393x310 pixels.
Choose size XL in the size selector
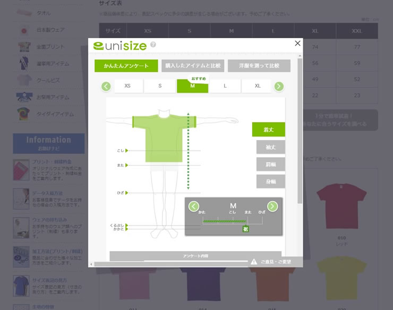[x=258, y=86]
